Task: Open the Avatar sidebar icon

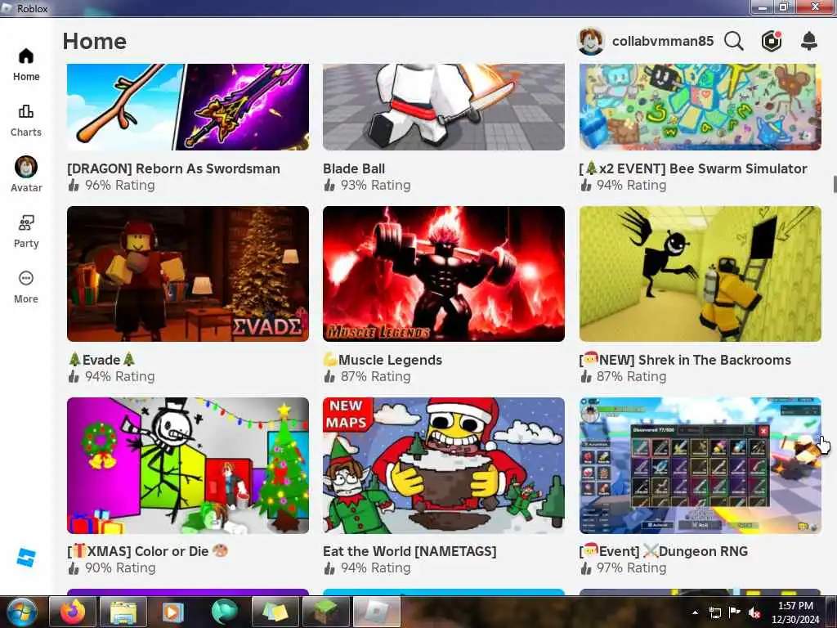Action: pyautogui.click(x=25, y=175)
